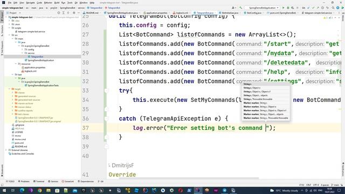This screenshot has width=345, height=194.
Task: Open the Services tool window
Action: [53, 182]
